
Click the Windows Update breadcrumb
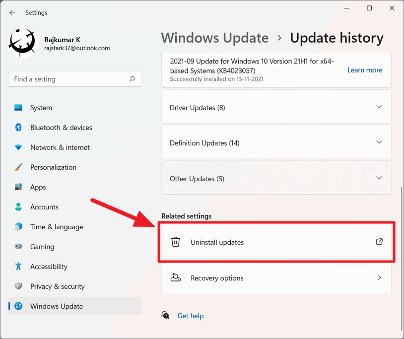point(215,38)
